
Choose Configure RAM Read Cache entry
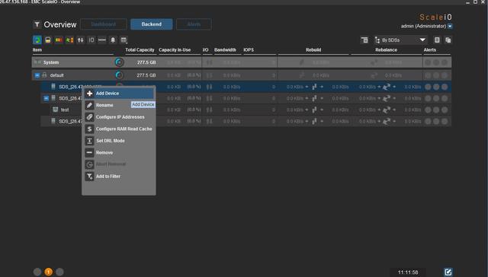[119, 129]
